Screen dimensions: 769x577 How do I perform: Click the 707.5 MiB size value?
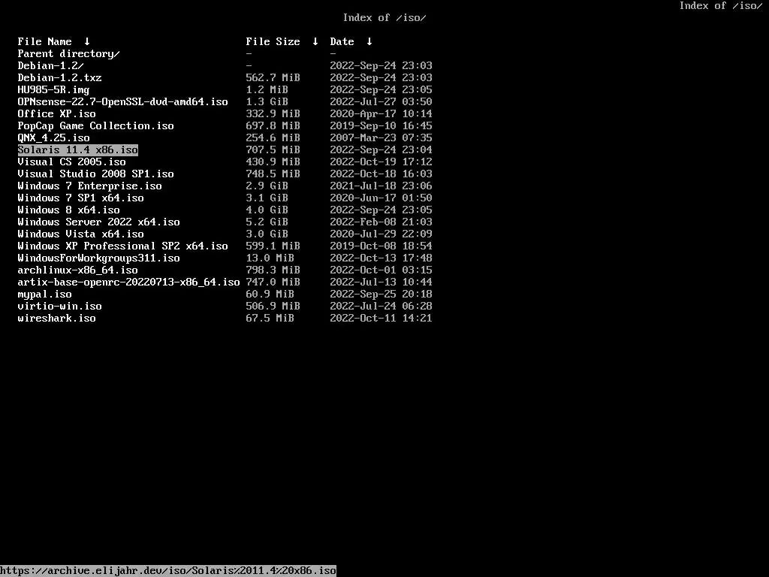[273, 150]
